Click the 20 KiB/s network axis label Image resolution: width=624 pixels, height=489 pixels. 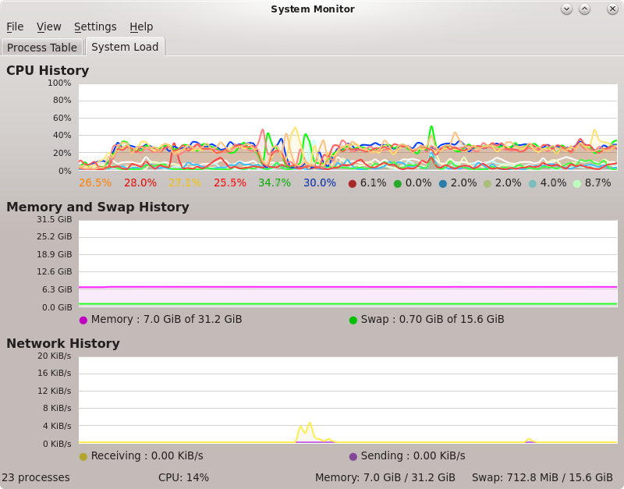55,356
